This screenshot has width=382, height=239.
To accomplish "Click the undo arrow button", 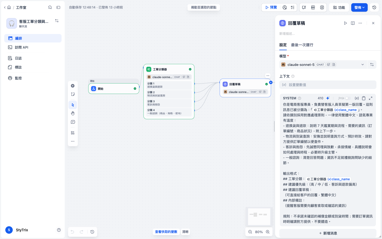I will click(x=72, y=232).
